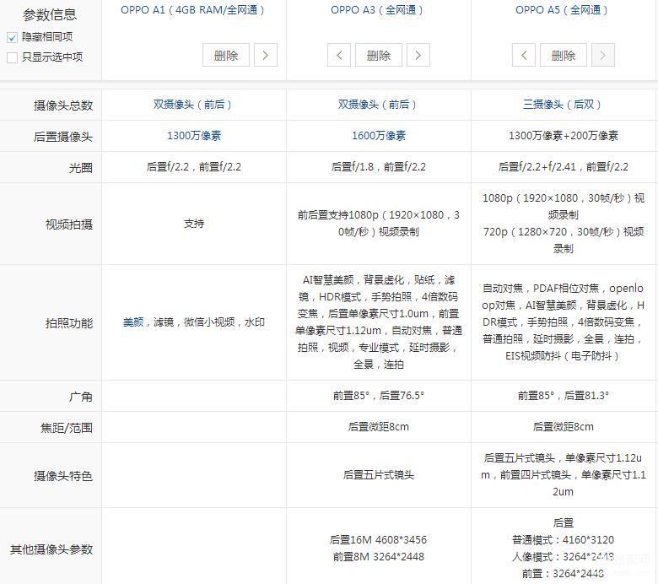Screen dimensions: 658x584
Task: Select the 摄像头总数 row label
Action: (x=63, y=105)
